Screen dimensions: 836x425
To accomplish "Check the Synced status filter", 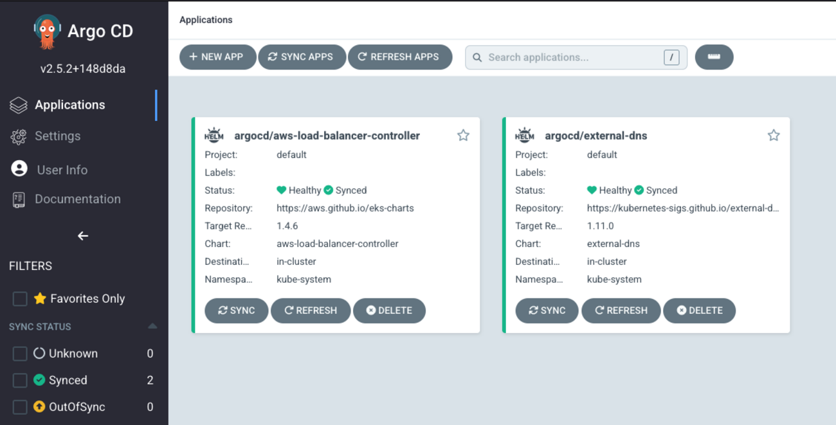I will click(x=19, y=379).
